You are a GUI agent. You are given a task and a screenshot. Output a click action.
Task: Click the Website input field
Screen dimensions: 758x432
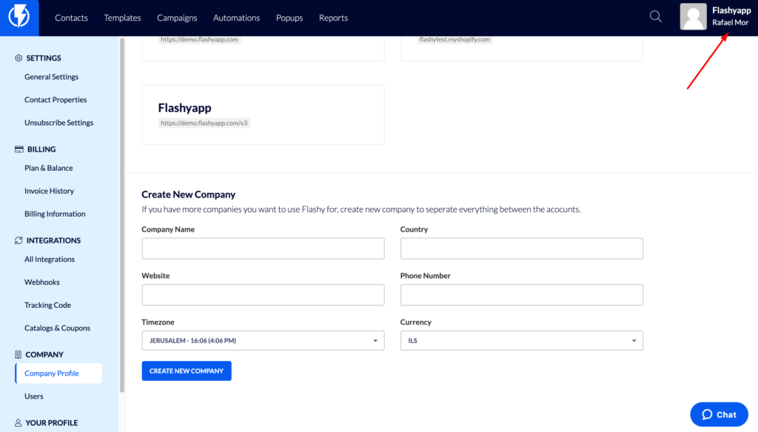click(x=263, y=294)
